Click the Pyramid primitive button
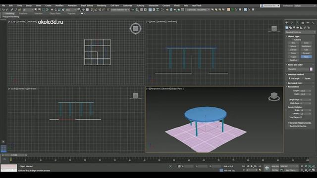The height and width of the screenshot is (178, 317). coord(306,53)
